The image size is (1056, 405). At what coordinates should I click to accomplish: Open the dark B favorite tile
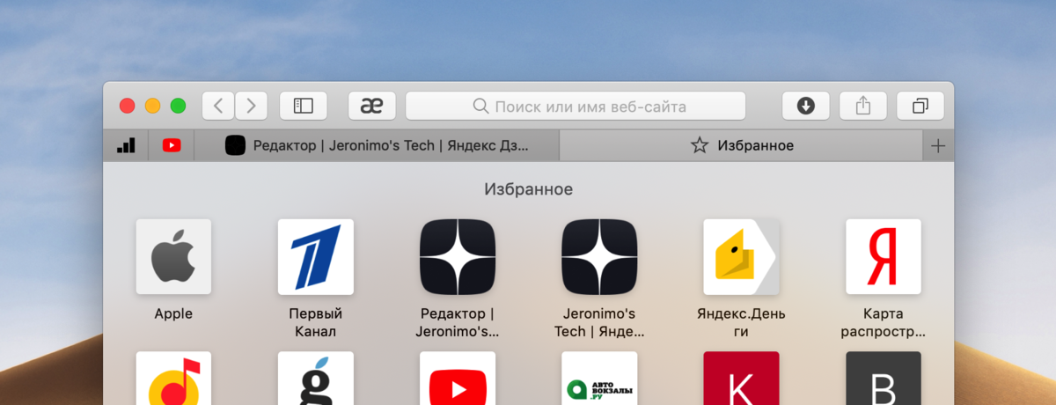click(884, 379)
